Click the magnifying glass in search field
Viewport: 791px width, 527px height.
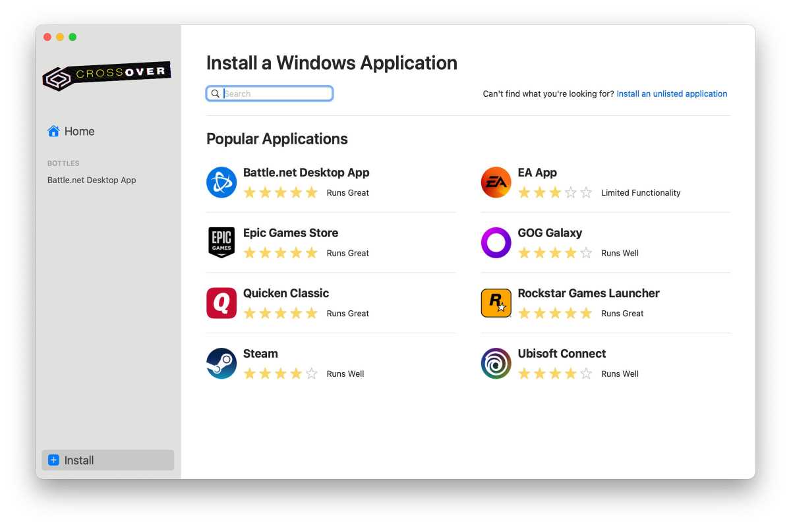tap(215, 94)
